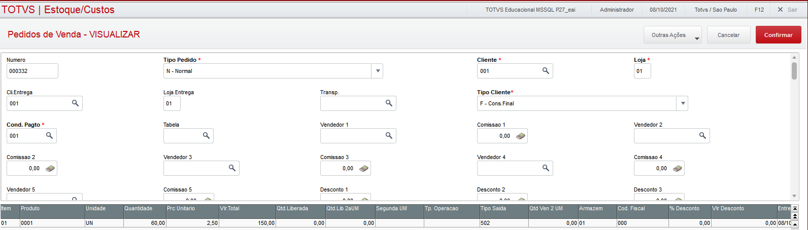
Task: Click Tipo Saida cell 502
Action: tap(504, 223)
